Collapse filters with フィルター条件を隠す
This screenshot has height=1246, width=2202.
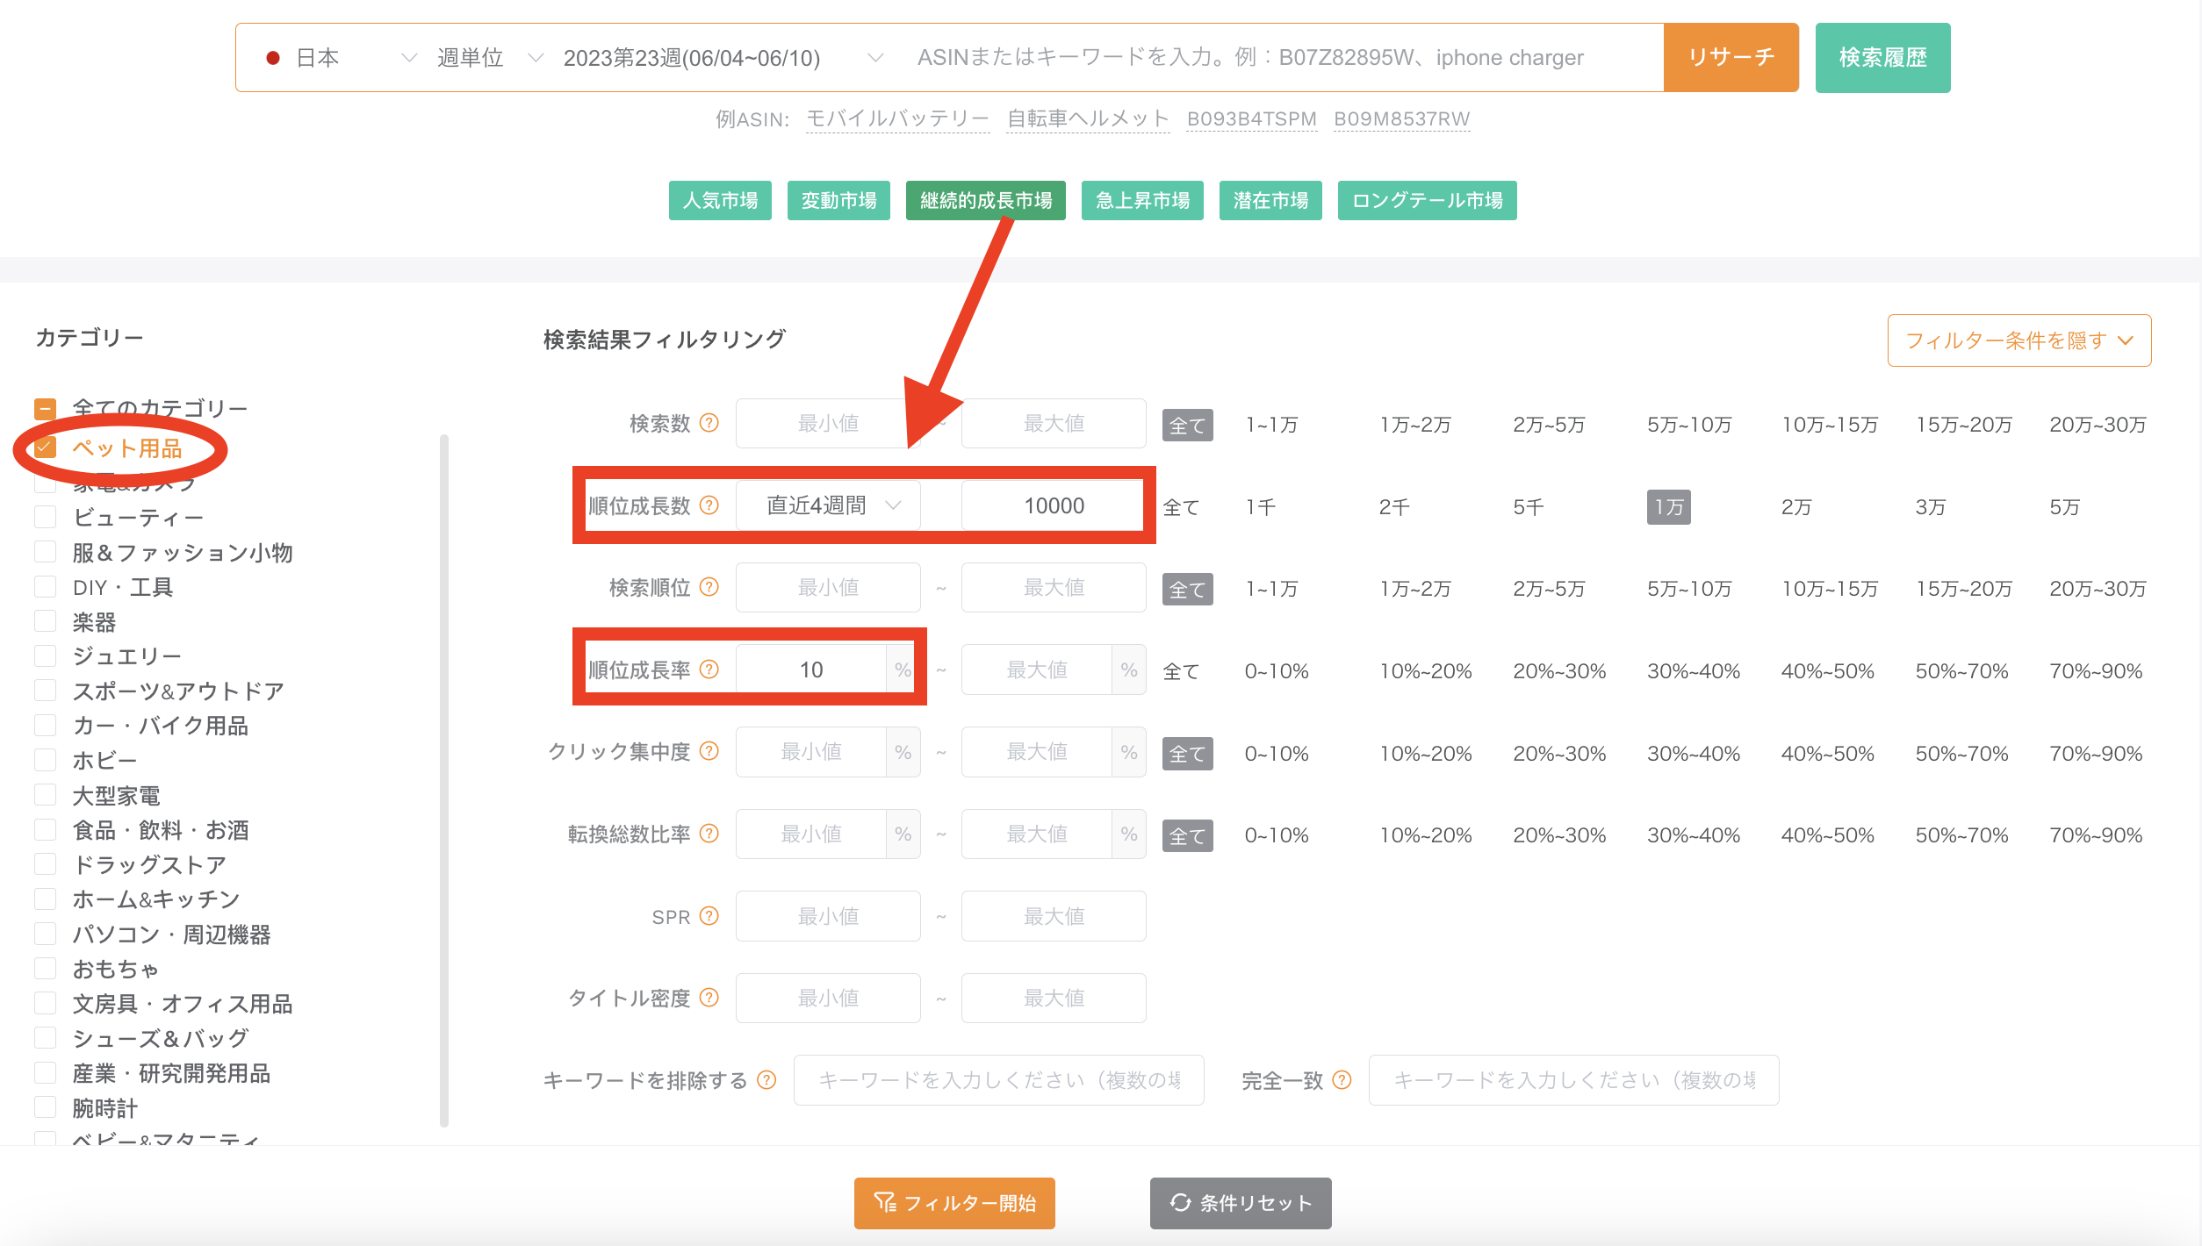coord(2018,340)
